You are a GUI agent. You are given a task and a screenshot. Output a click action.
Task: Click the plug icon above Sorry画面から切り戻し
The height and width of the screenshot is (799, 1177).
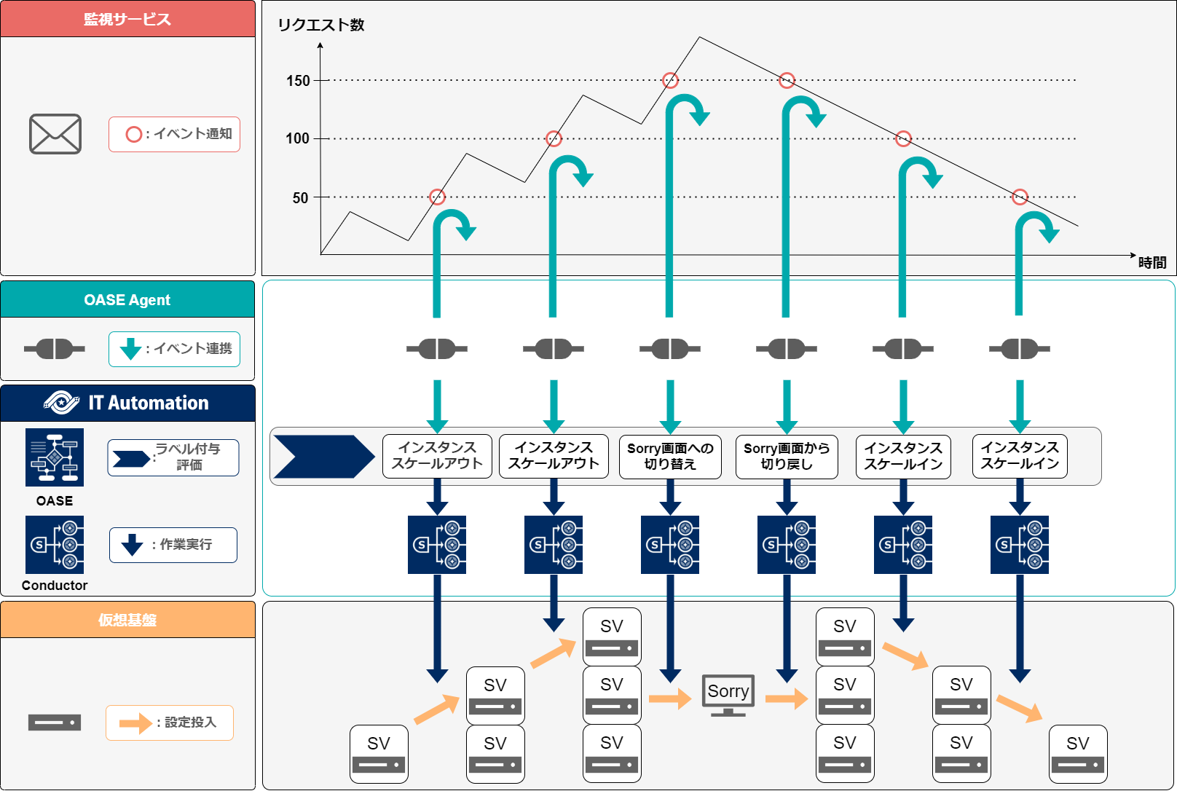click(787, 349)
